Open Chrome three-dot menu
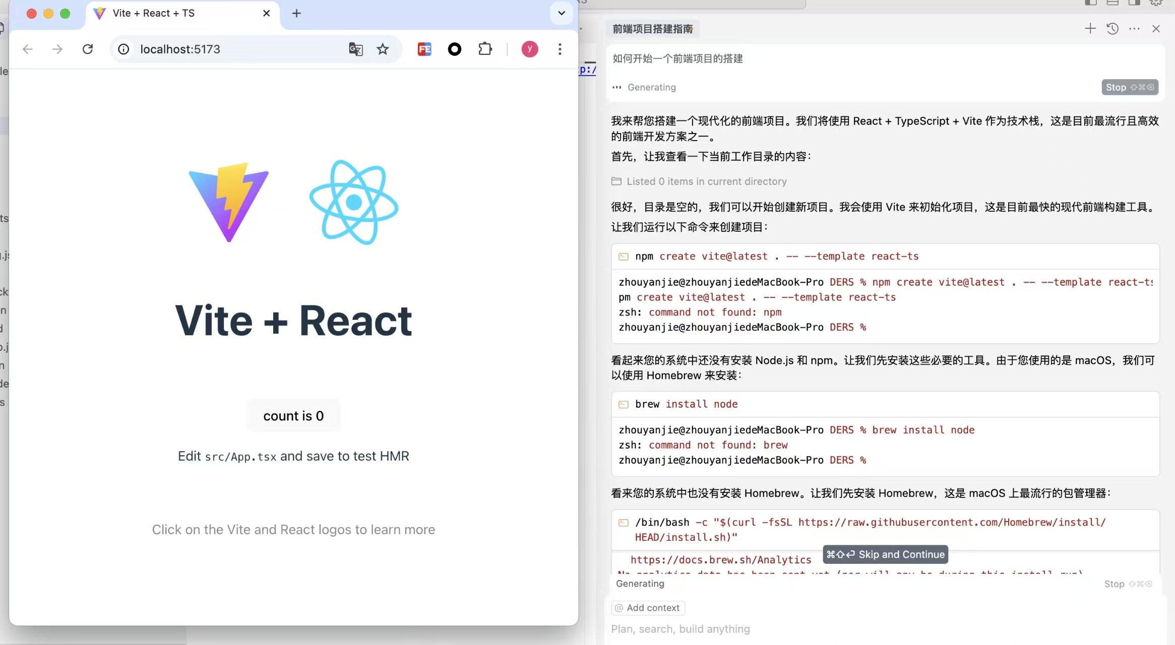The height and width of the screenshot is (645, 1175). click(x=560, y=49)
